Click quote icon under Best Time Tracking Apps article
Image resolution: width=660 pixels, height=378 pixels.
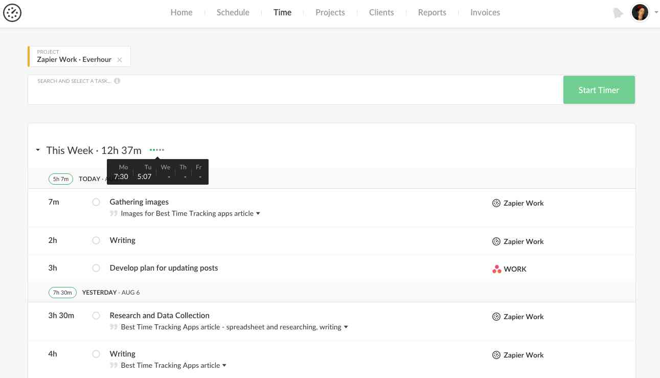click(x=113, y=365)
